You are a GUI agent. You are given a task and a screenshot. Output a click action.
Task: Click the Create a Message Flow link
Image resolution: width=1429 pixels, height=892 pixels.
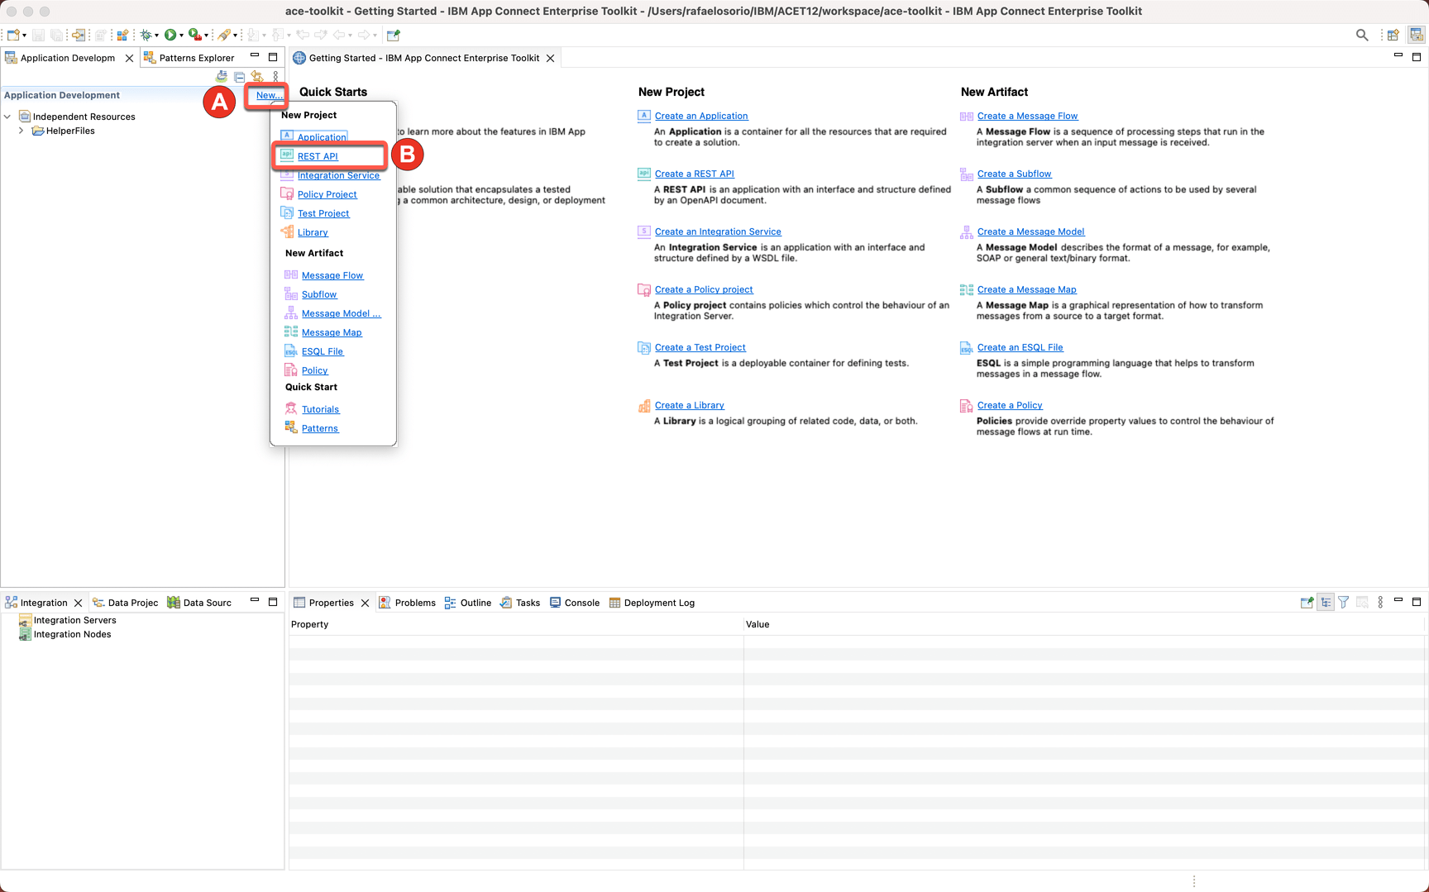[1027, 116]
